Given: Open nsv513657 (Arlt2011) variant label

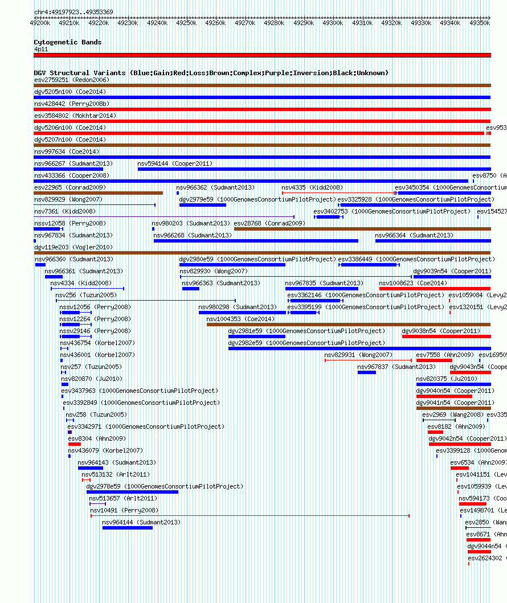Looking at the screenshot, I should coord(123,497).
